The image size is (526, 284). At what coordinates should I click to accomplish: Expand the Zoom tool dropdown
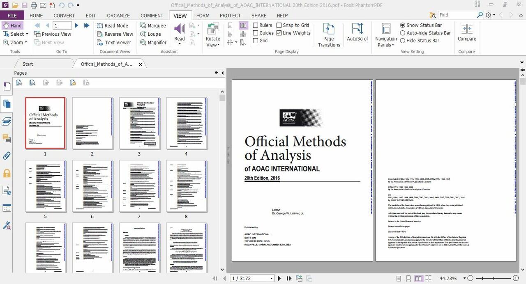26,42
